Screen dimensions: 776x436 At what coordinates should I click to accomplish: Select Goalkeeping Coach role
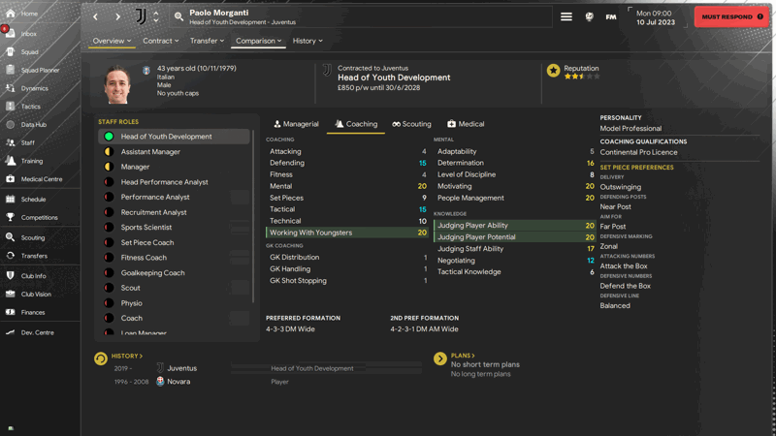174,273
